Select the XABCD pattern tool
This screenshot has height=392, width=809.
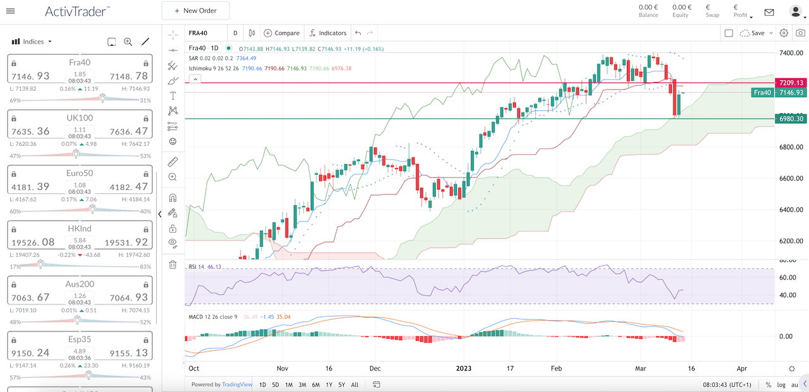173,111
